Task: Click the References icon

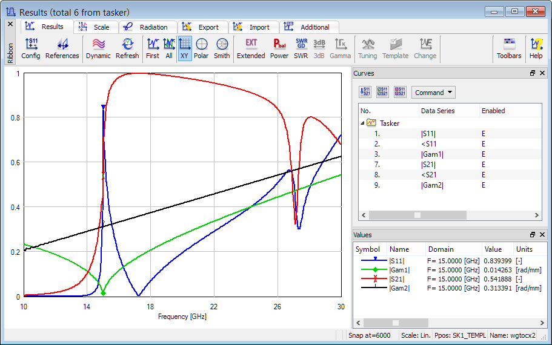Action: 62,48
